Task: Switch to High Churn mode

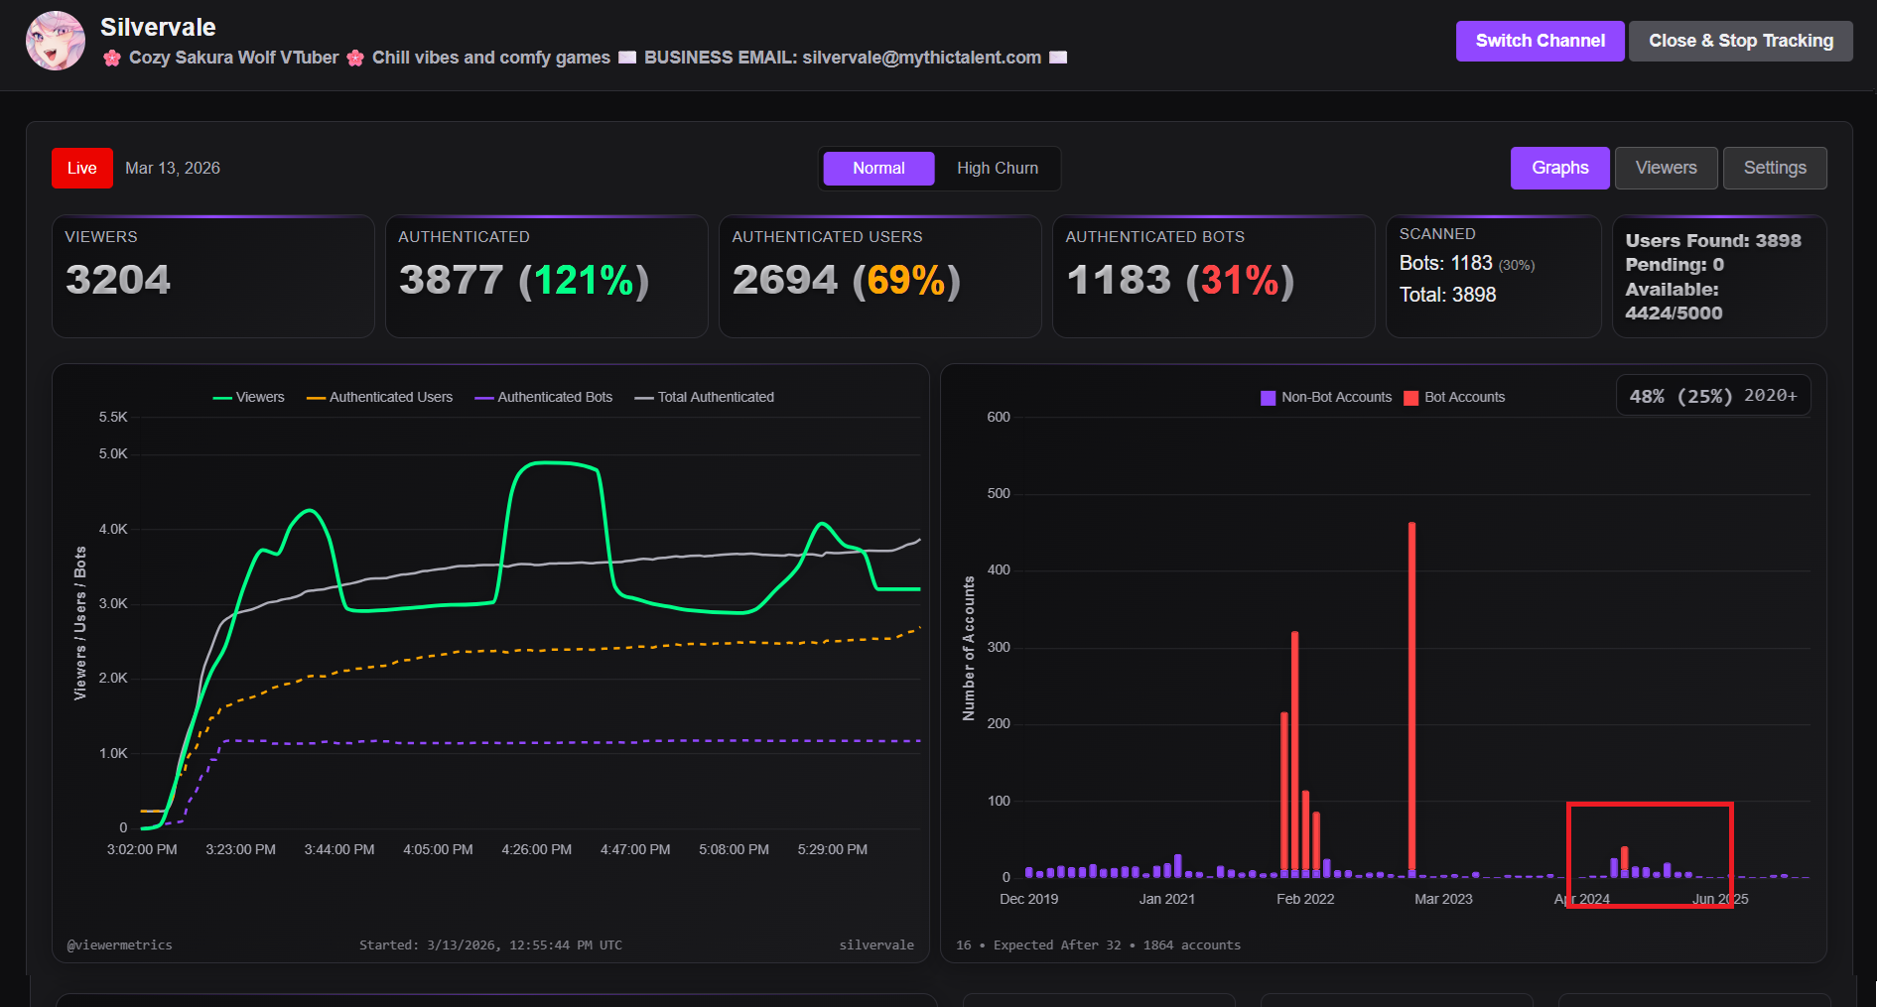Action: 998,169
